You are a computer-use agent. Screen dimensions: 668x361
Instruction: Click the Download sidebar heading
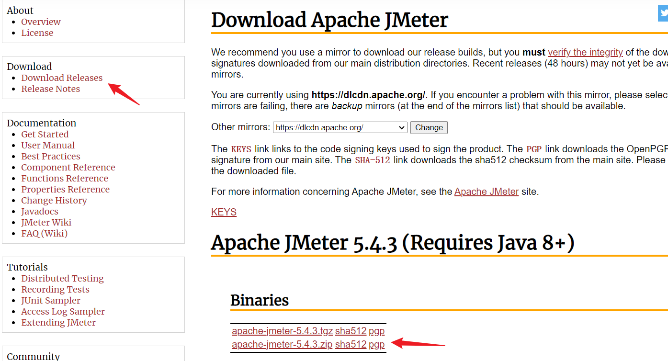(29, 67)
